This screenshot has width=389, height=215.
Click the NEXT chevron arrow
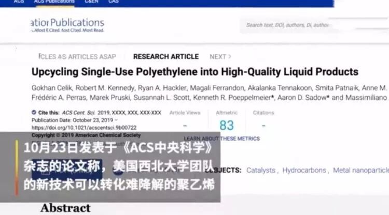tap(229, 56)
